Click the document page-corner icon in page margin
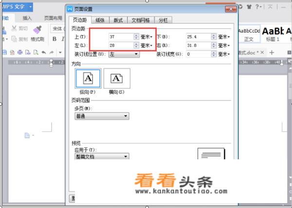292x208 pixels. click(x=27, y=135)
